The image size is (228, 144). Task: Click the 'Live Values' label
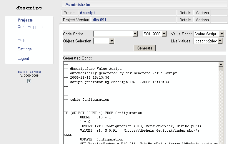(180, 41)
